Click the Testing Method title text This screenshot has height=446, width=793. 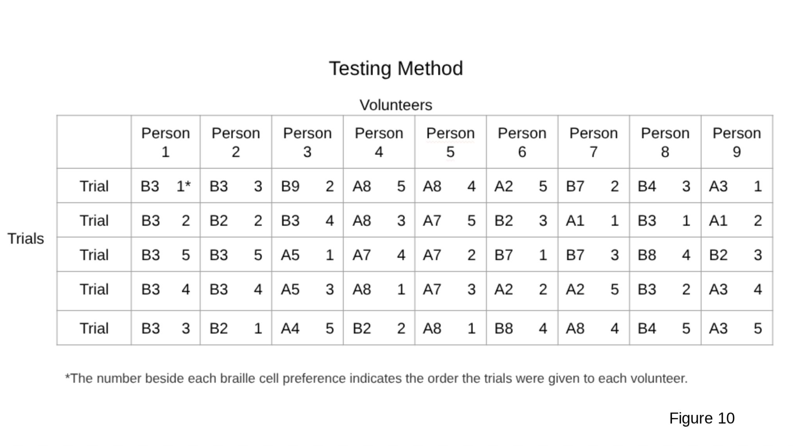point(396,69)
